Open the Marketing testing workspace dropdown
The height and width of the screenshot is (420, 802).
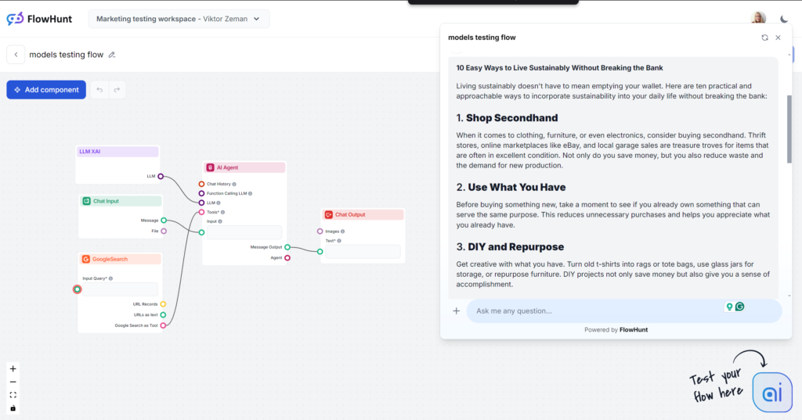tap(179, 19)
